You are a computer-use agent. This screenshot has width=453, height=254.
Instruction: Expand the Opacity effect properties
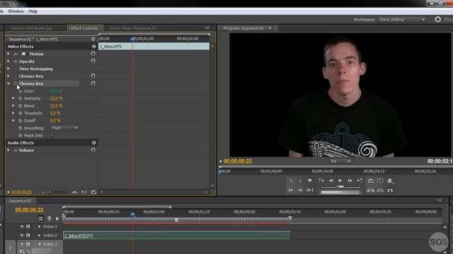click(x=8, y=61)
